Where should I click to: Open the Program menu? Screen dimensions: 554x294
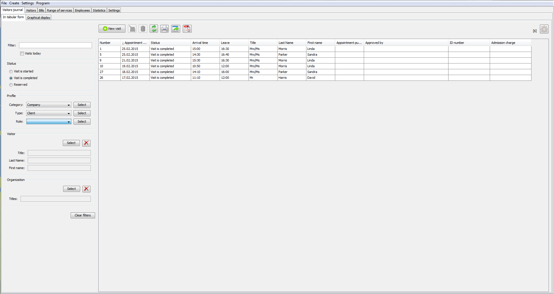pyautogui.click(x=43, y=3)
